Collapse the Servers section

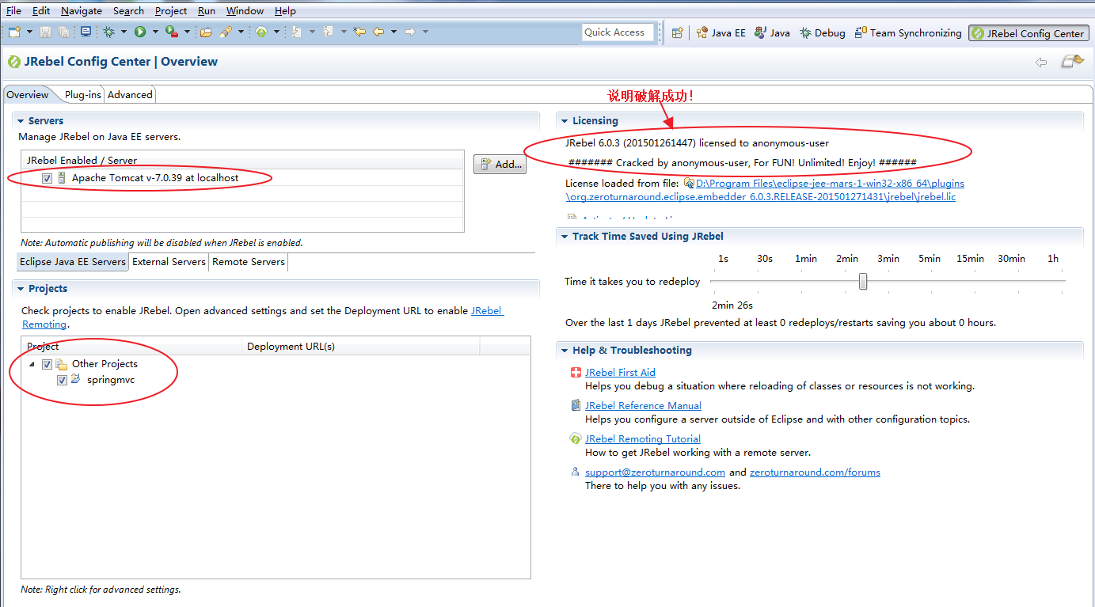(21, 121)
